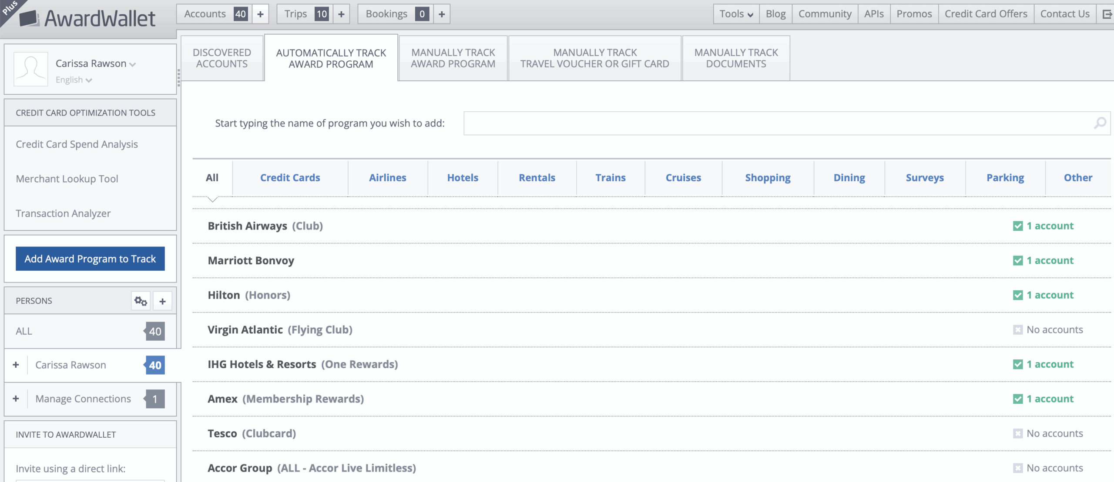Click the plus icon next to Accounts
Screen dimensions: 1114x482
tap(260, 14)
